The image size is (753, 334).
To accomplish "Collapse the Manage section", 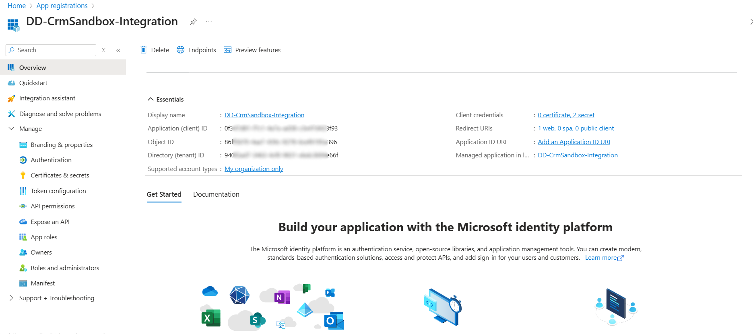I will point(11,129).
